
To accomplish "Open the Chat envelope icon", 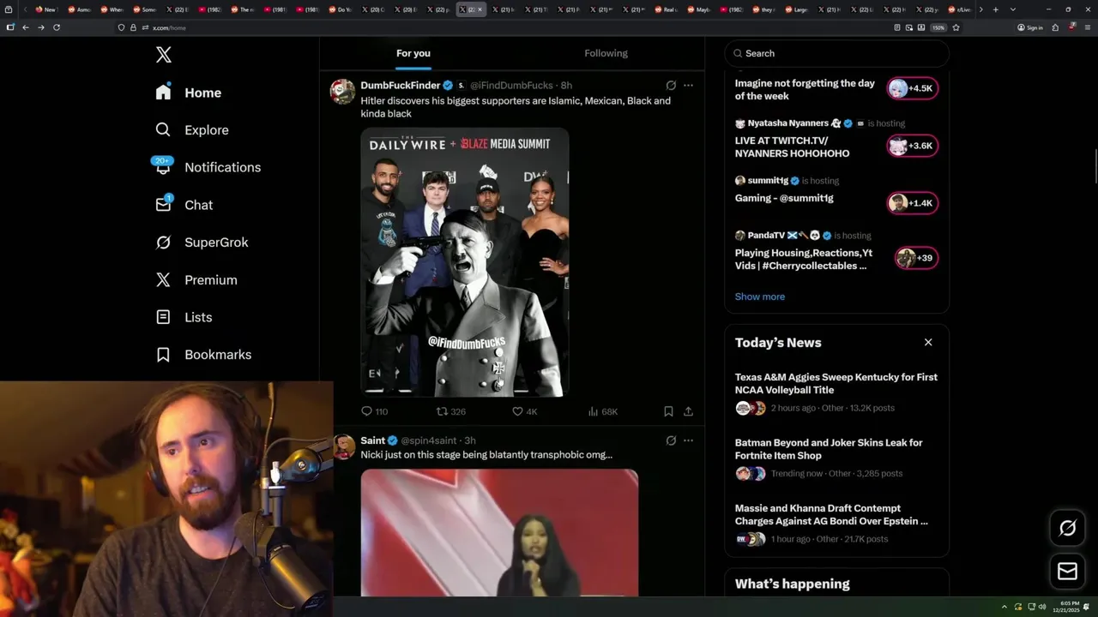I will click(163, 204).
